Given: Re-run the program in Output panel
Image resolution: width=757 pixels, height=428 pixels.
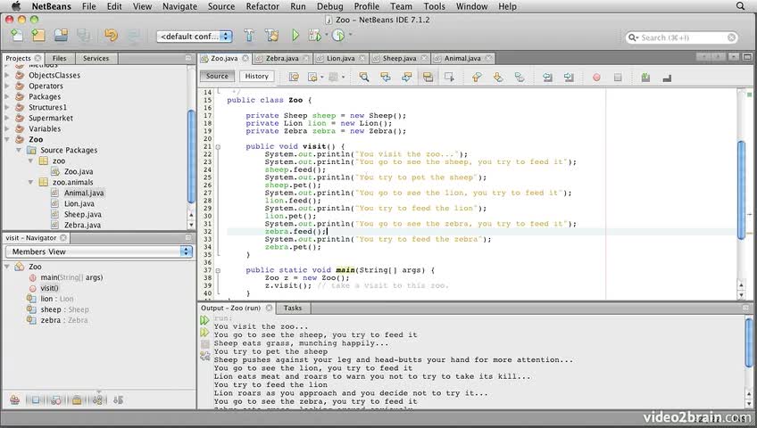Looking at the screenshot, I should pos(204,319).
